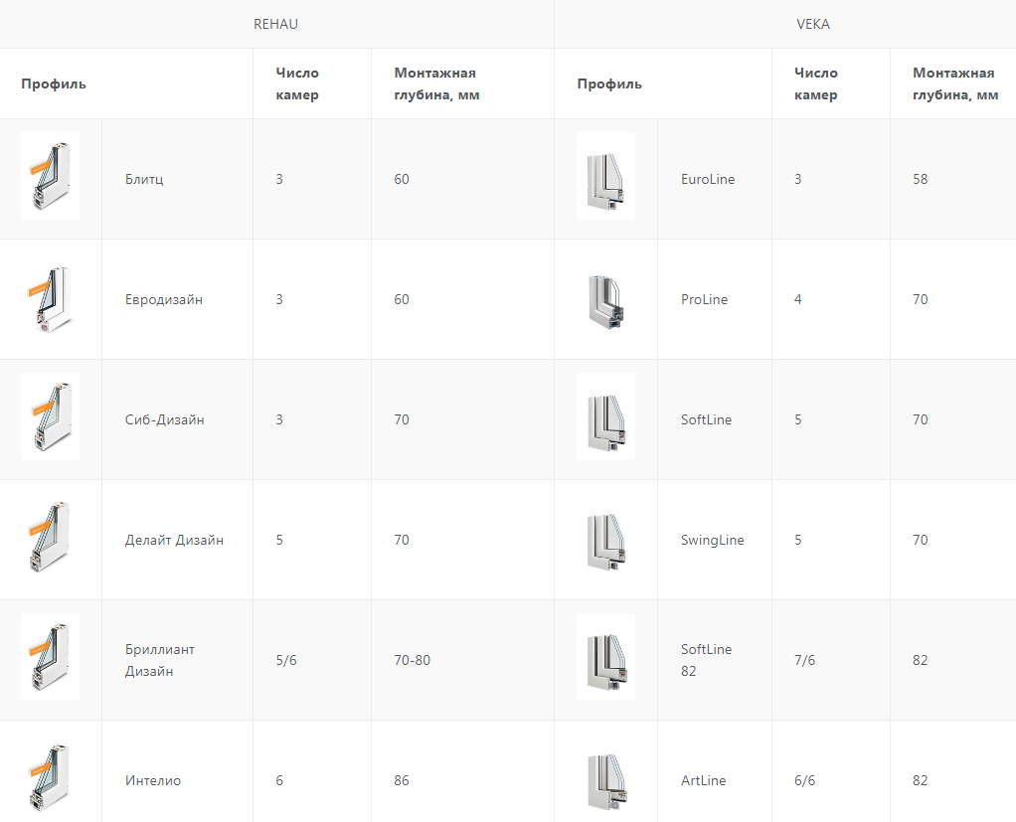Viewport: 1016px width, 822px height.
Task: Click the Делайт Дизайн profile thumbnail
Action: pyautogui.click(x=50, y=537)
